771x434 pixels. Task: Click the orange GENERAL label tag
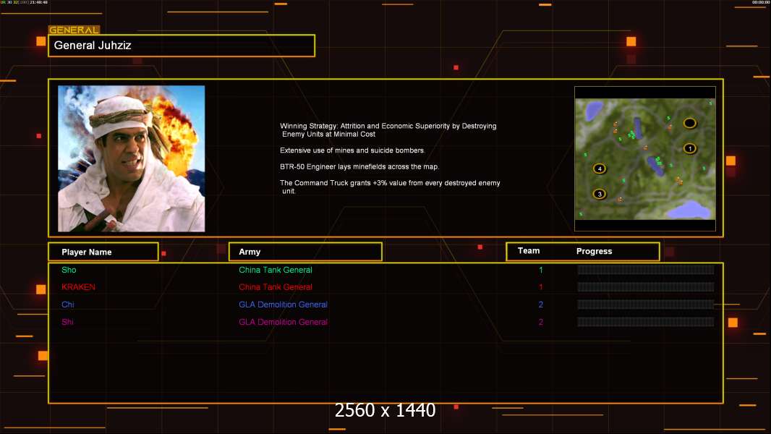tap(74, 30)
